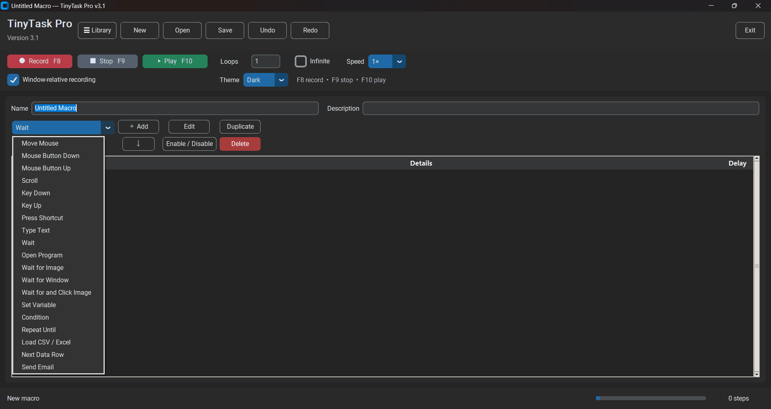
Task: Choose Wait for Window option
Action: (x=59, y=280)
